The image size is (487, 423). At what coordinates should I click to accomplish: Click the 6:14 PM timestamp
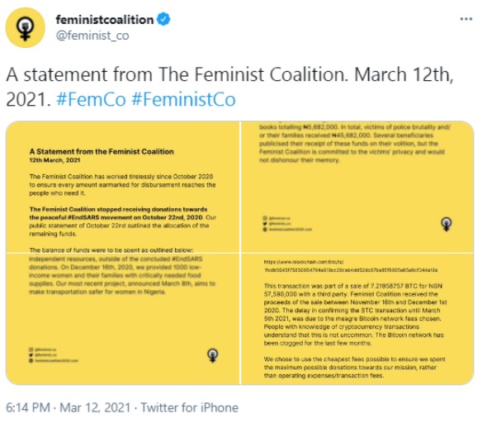point(27,407)
